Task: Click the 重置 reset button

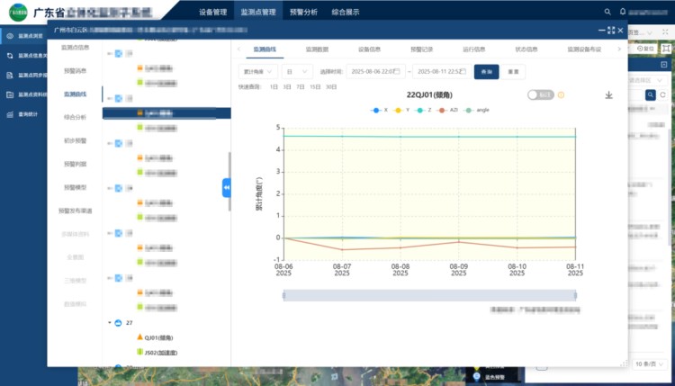Action: click(x=513, y=72)
